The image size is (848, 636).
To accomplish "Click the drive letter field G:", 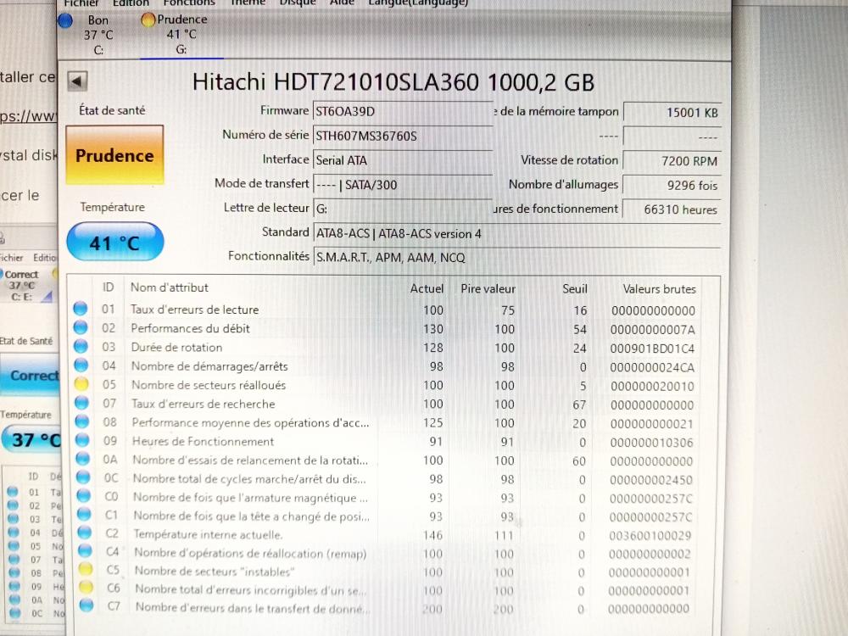I will tap(402, 209).
